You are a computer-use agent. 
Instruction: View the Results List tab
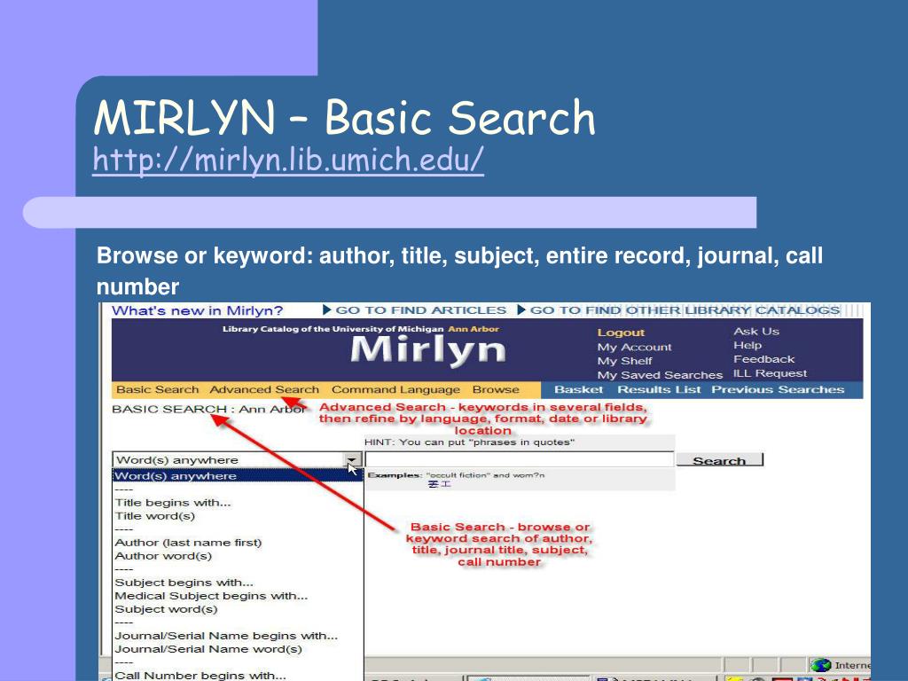click(x=659, y=390)
